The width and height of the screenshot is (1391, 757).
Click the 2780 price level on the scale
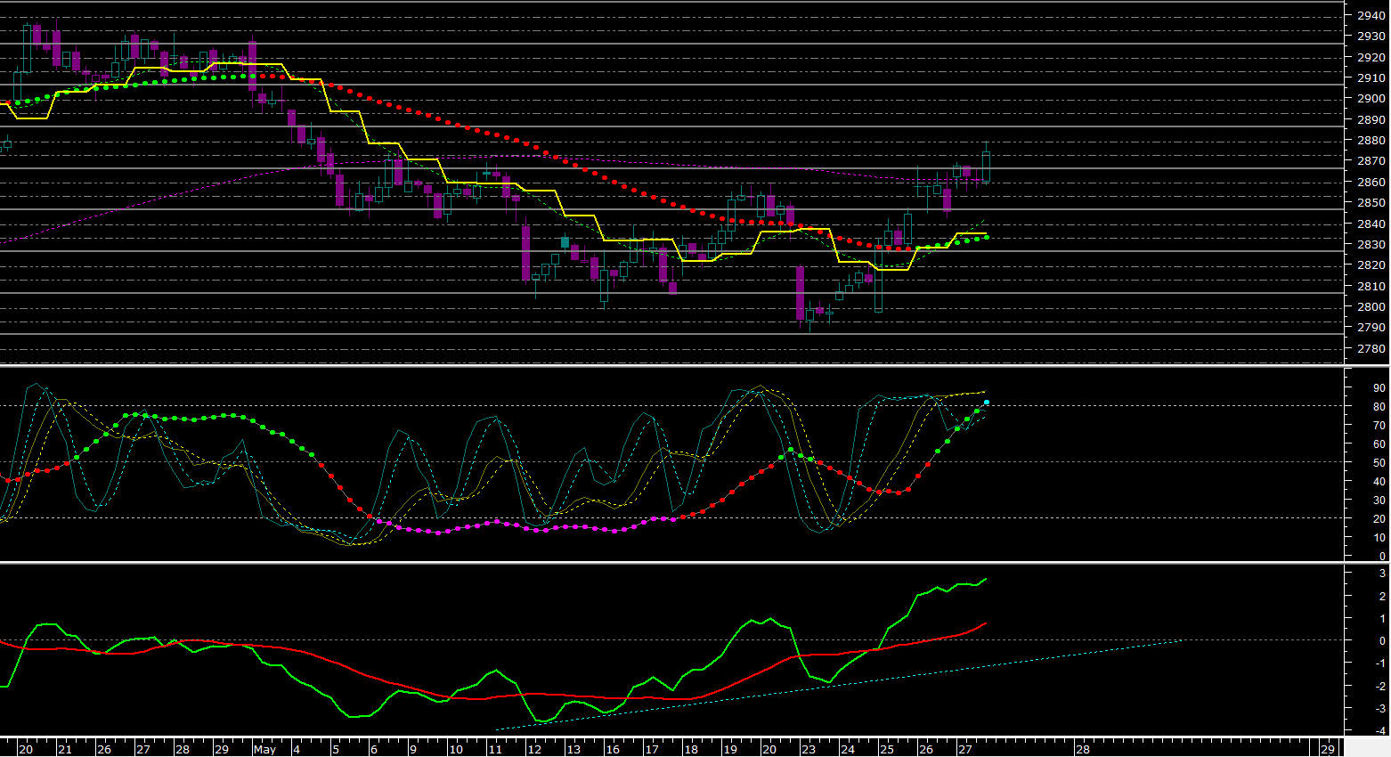[x=1371, y=349]
